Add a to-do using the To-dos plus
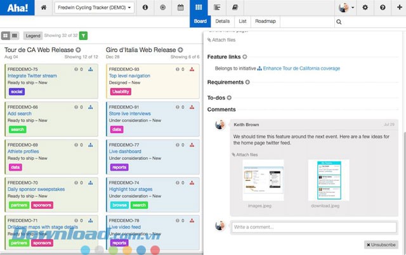406x255 pixels. [x=229, y=98]
